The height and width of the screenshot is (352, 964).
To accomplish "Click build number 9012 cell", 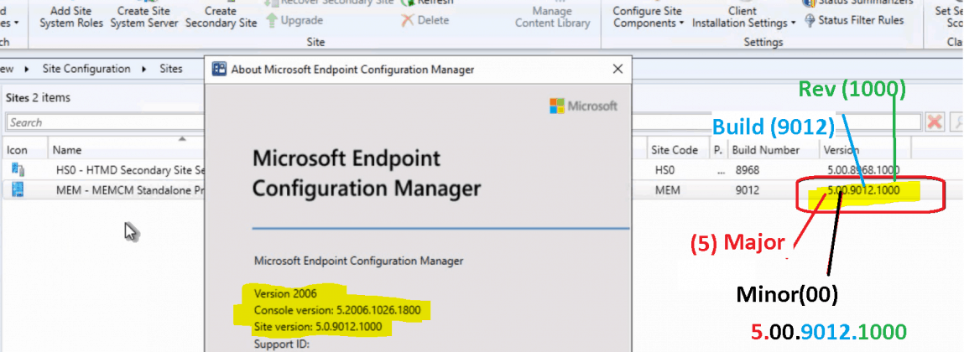I will point(747,190).
